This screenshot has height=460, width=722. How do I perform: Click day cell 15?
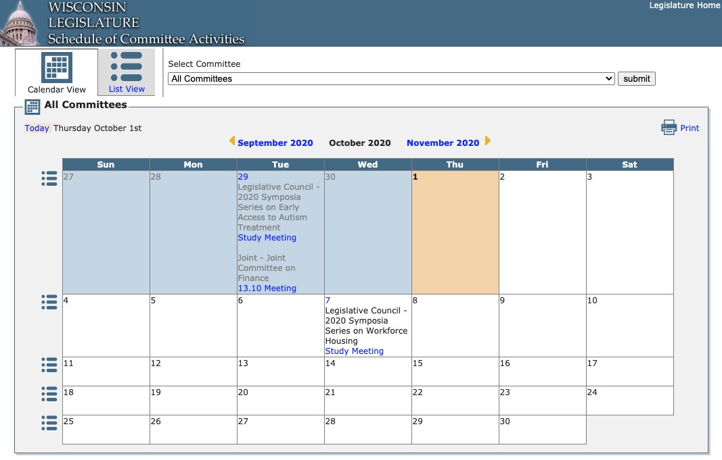455,372
